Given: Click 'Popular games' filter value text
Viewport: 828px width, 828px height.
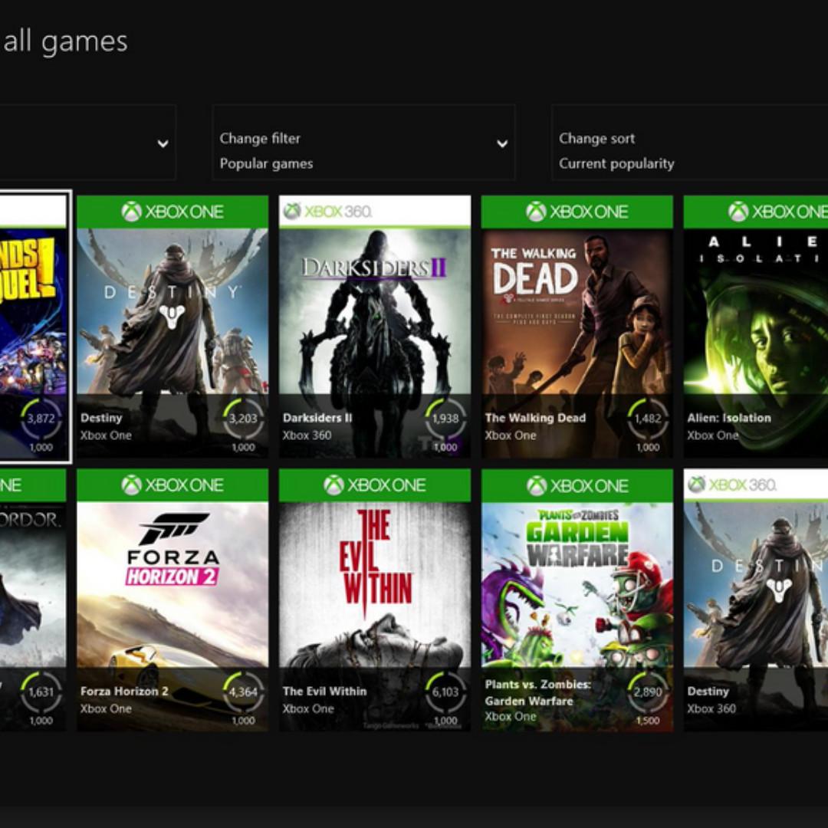Looking at the screenshot, I should [266, 164].
